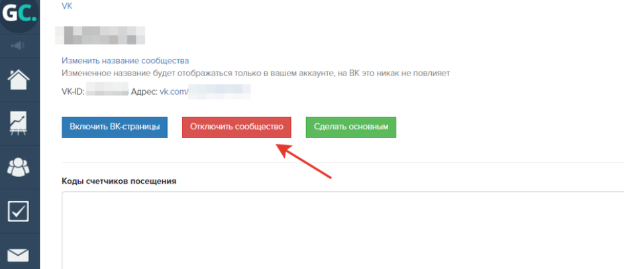The height and width of the screenshot is (269, 624).
Task: Focus the visit counter codes text area
Action: [x=342, y=231]
